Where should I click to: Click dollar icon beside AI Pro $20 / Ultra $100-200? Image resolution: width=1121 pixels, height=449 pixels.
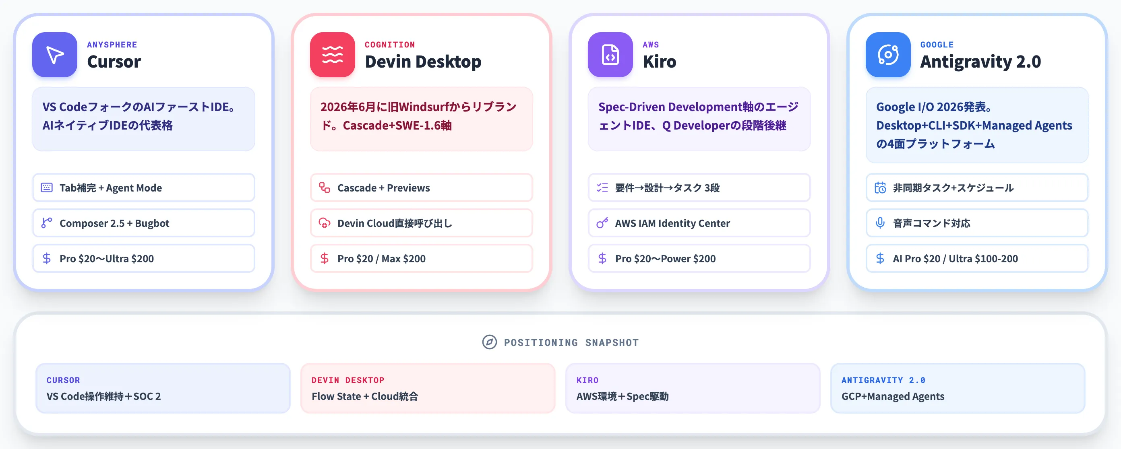(880, 259)
